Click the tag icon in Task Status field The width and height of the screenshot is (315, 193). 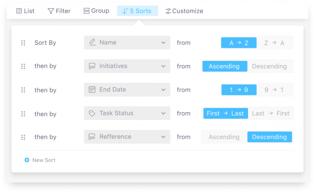coord(92,113)
